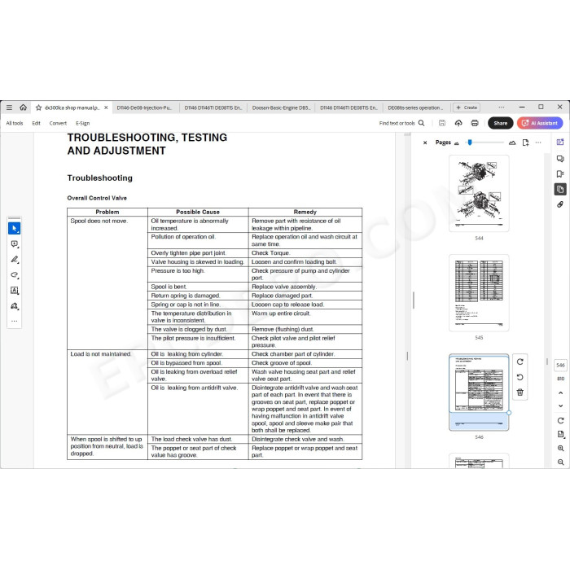Switch to DI146-De08-Injection-Pu tab
The height and width of the screenshot is (570, 570).
tap(144, 108)
